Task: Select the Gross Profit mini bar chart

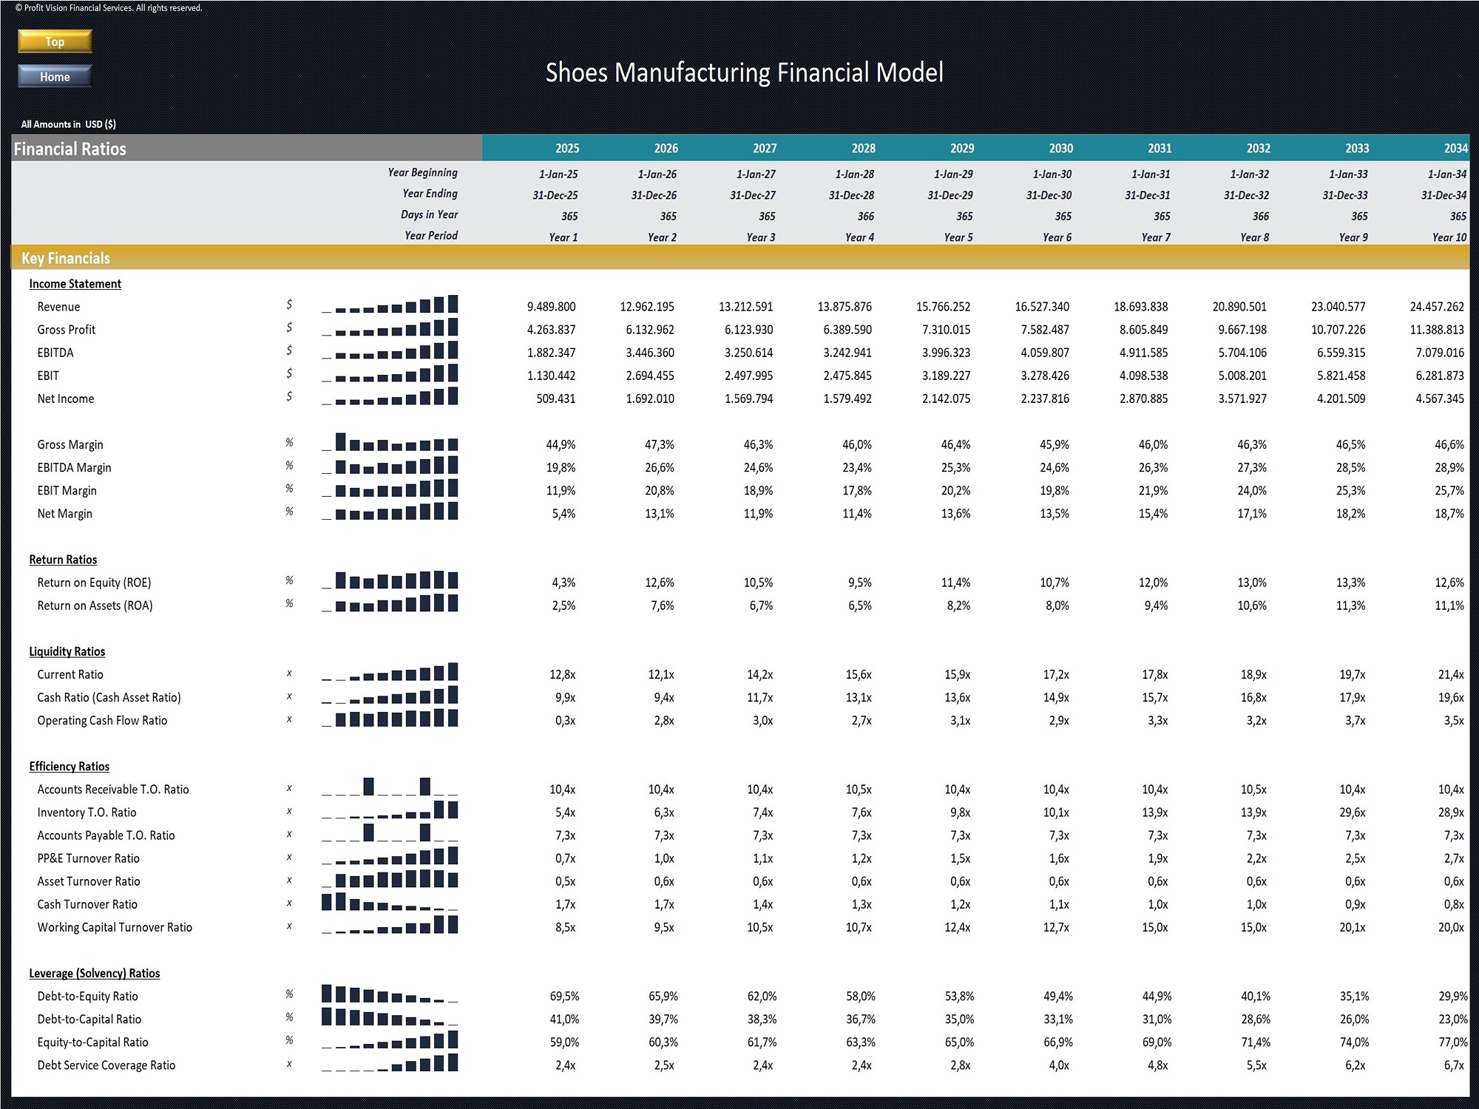Action: point(390,330)
